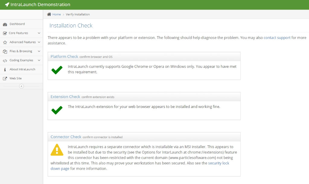This screenshot has height=184, width=309.
Task: Go to Web Site sidebar entry
Action: (21, 78)
